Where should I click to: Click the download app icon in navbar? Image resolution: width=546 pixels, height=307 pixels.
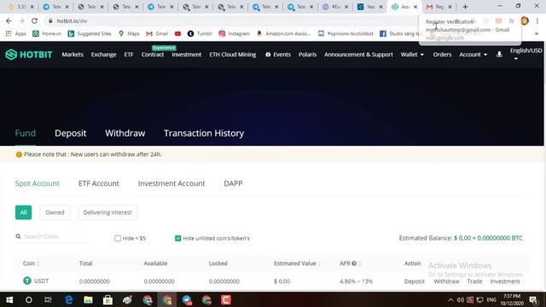pos(499,55)
